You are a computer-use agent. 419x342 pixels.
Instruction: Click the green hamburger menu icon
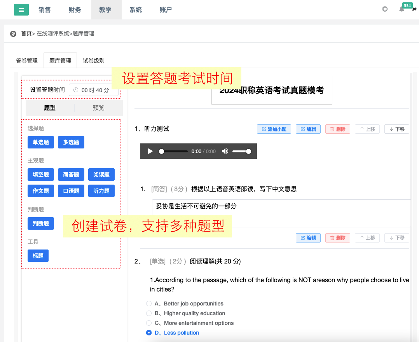[21, 10]
